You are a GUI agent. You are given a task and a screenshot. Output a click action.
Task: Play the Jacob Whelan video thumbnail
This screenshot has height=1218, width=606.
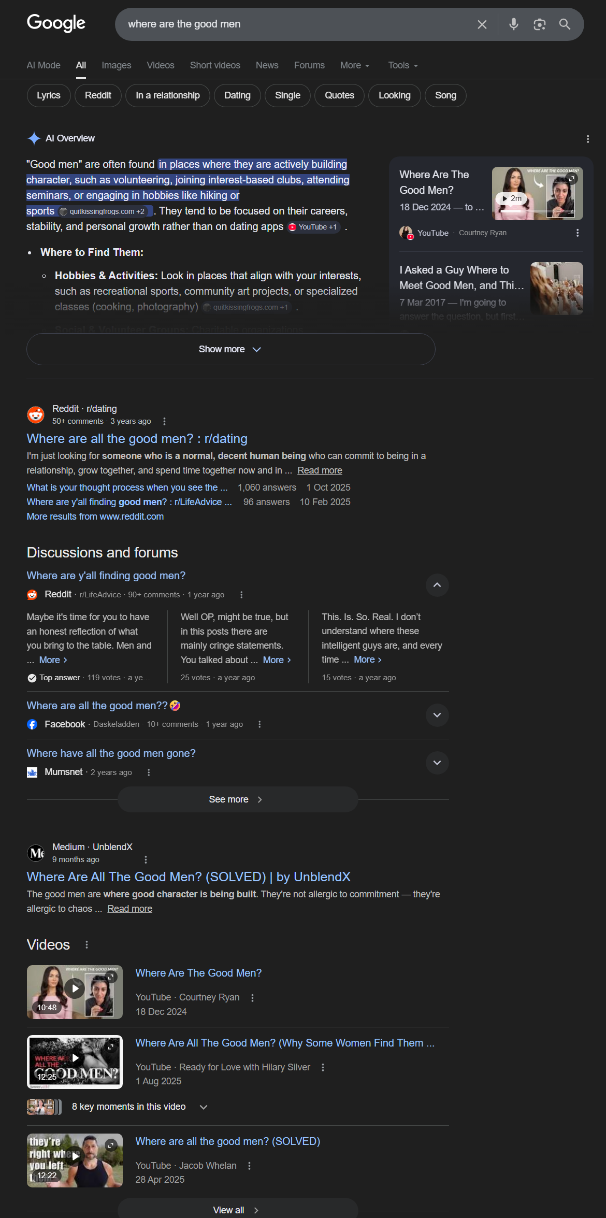pos(75,1160)
